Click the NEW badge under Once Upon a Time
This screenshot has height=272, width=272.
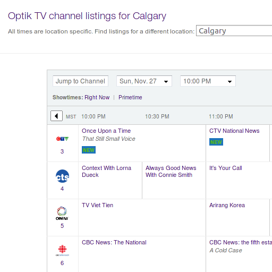89,150
